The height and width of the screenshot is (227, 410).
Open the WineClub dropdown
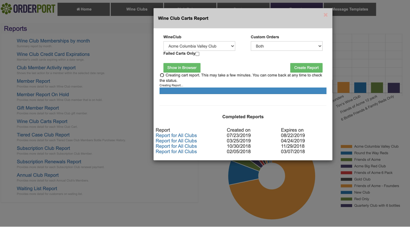(x=199, y=46)
